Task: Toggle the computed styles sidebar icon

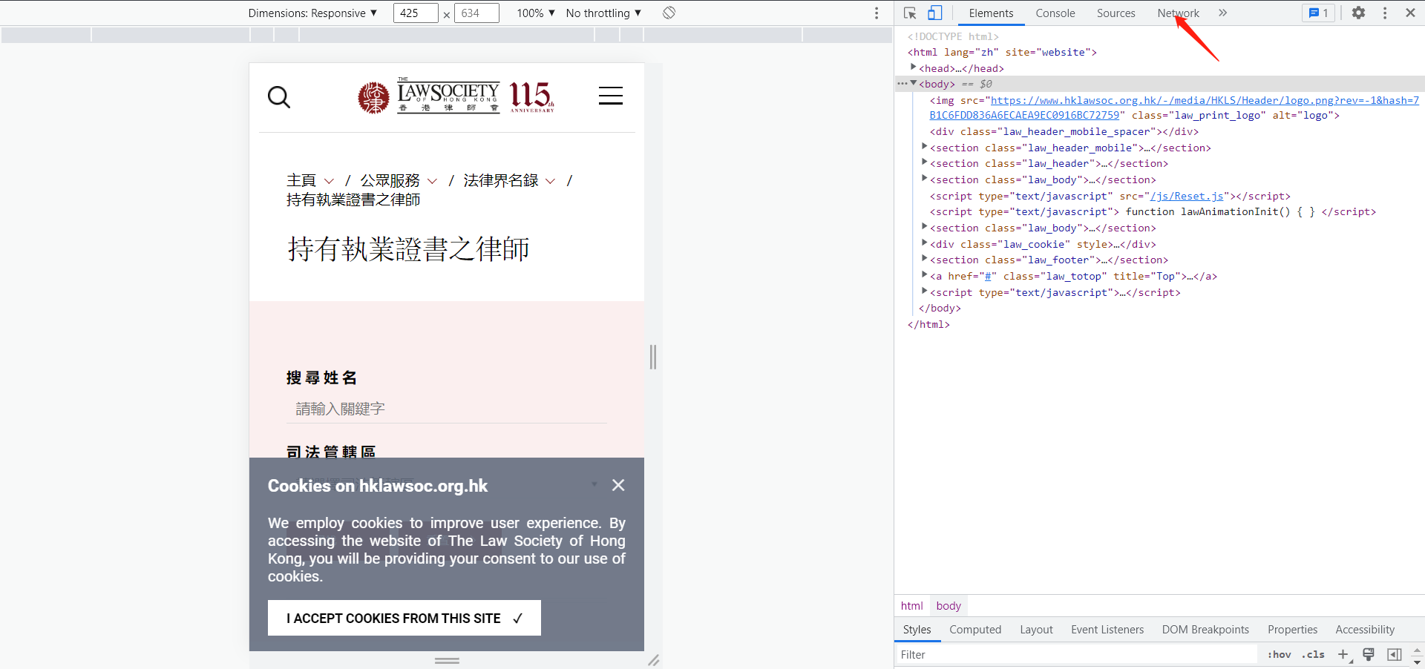Action: coord(1395,654)
